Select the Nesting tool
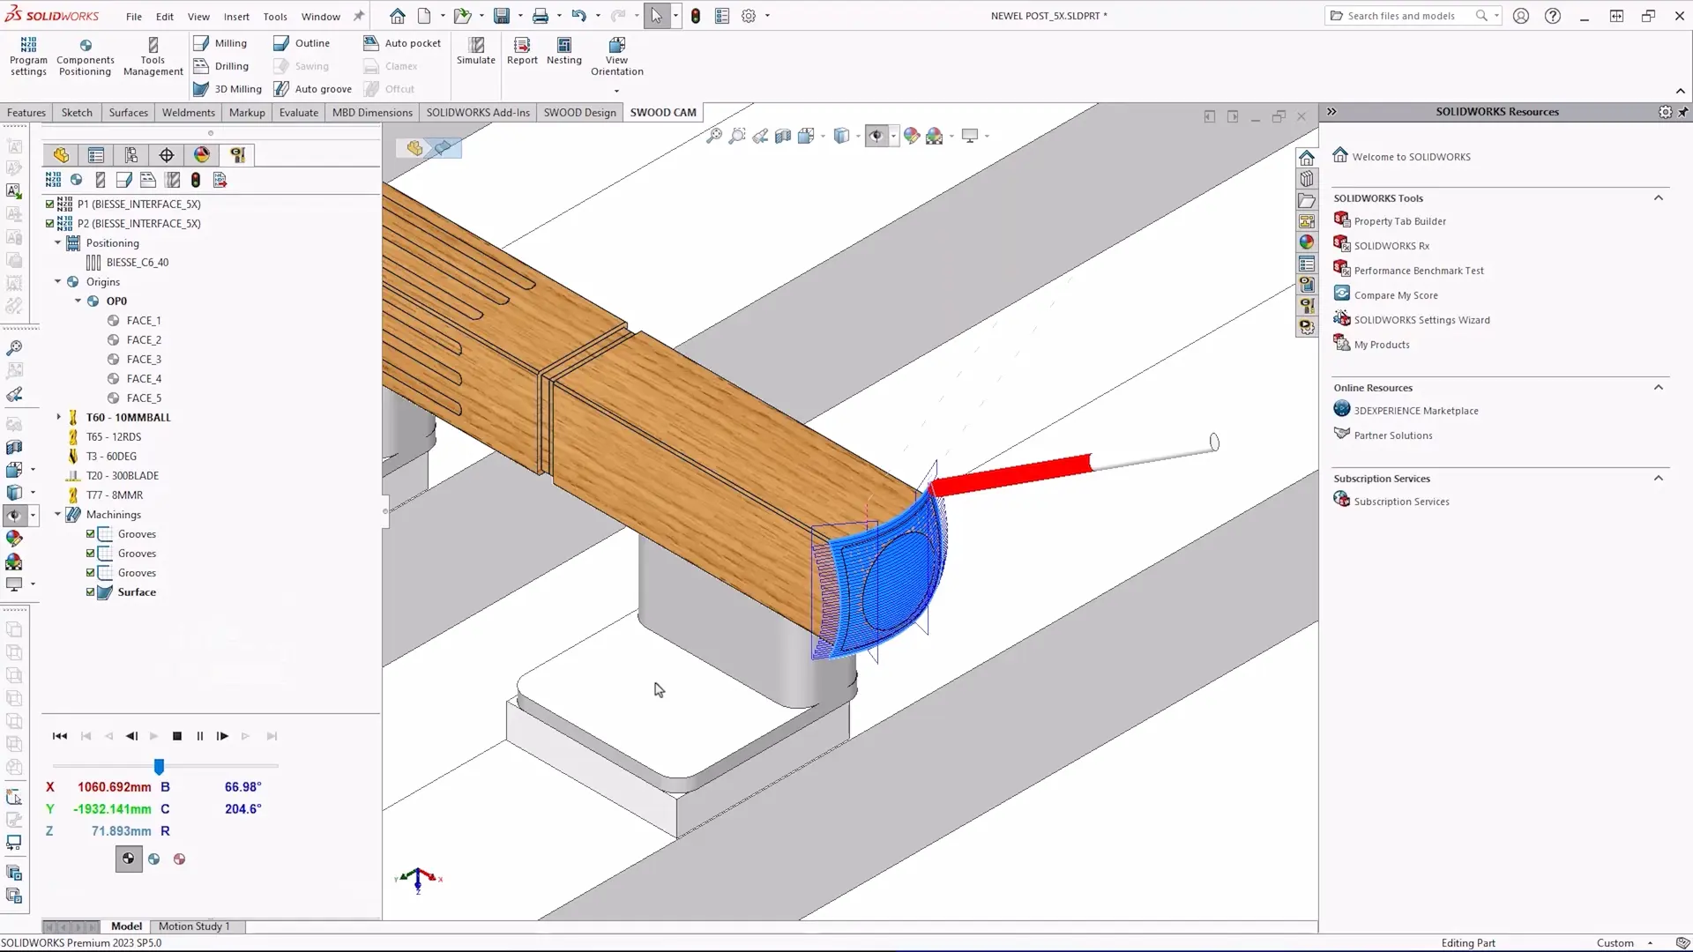1693x952 pixels. coord(564,51)
